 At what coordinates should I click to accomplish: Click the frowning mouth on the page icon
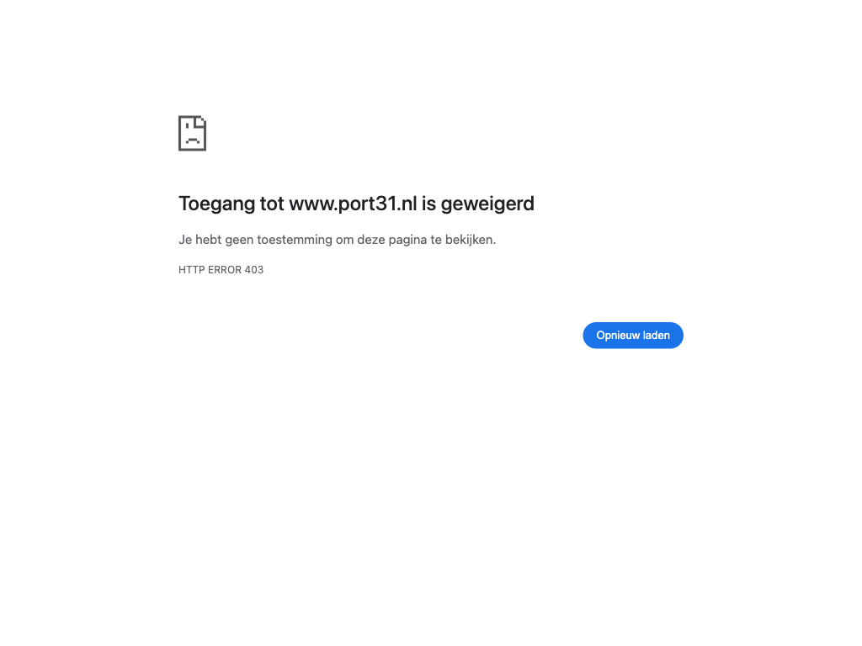193,141
